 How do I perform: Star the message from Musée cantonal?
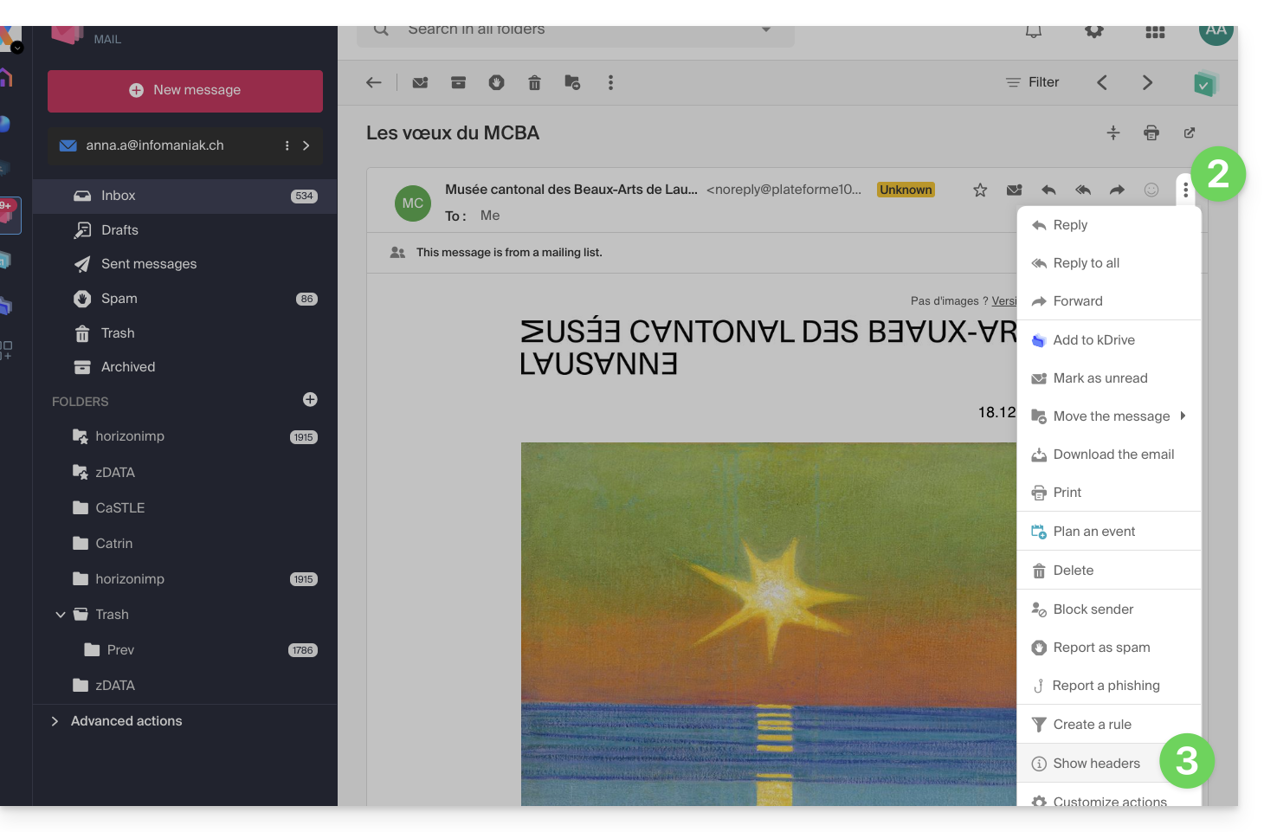pyautogui.click(x=980, y=190)
